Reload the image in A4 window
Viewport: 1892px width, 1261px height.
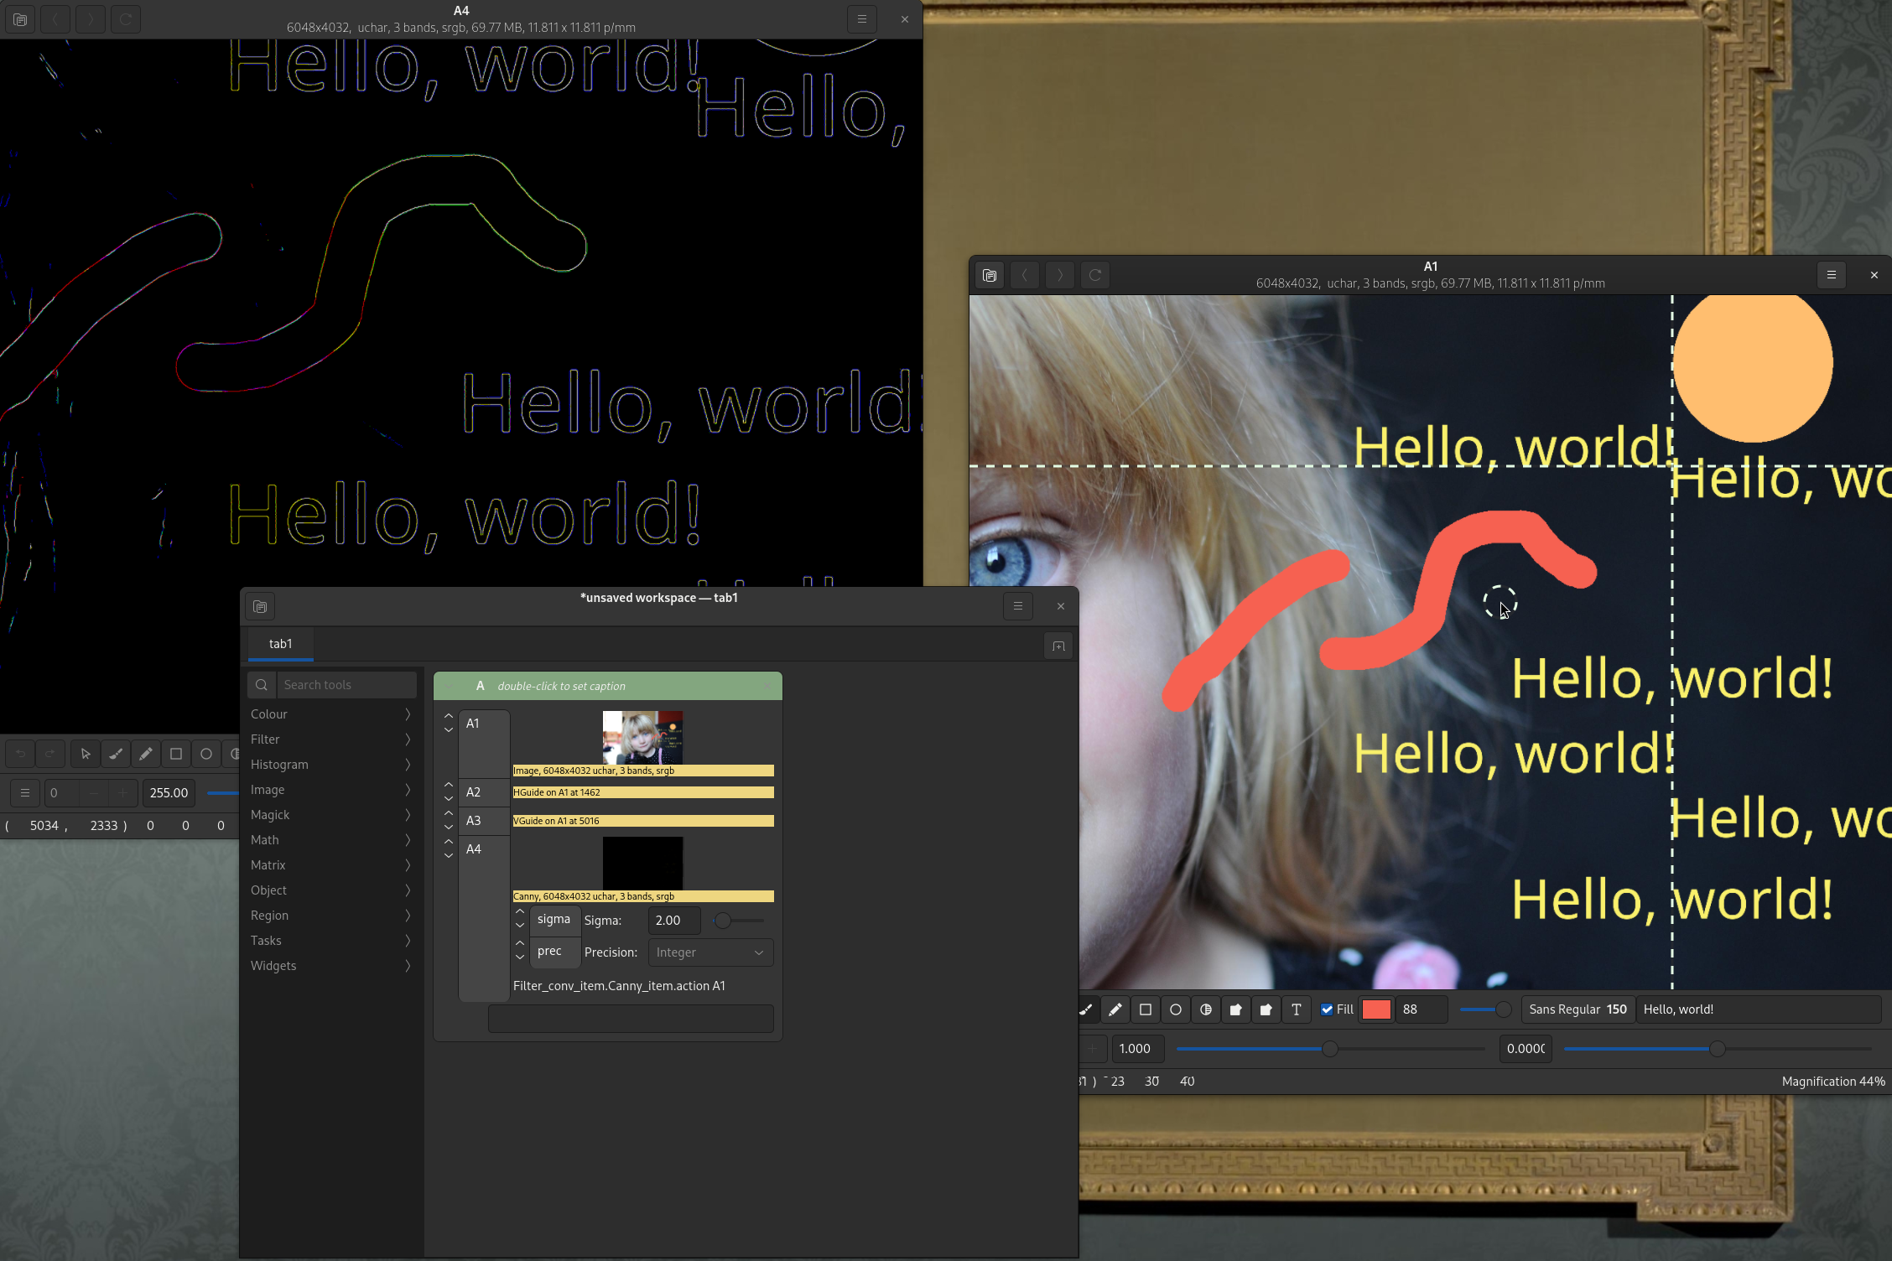[126, 19]
